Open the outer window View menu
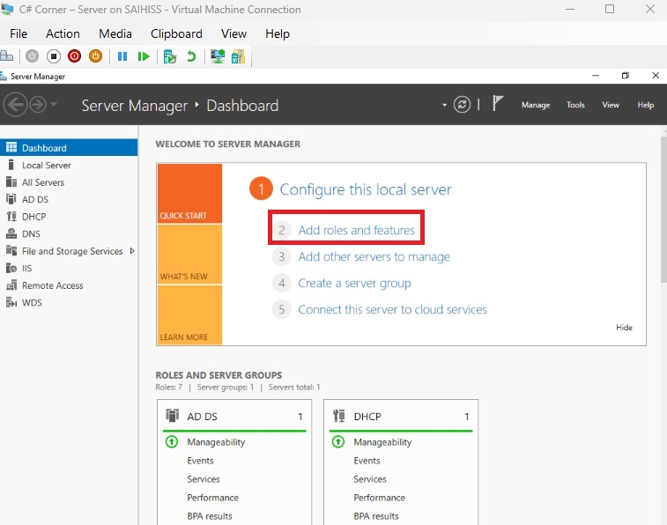Image resolution: width=667 pixels, height=525 pixels. [234, 33]
